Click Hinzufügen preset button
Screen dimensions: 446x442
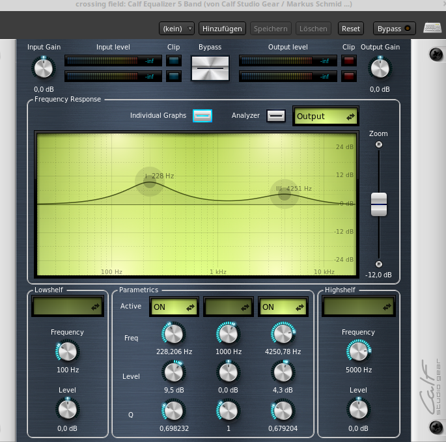pos(222,29)
